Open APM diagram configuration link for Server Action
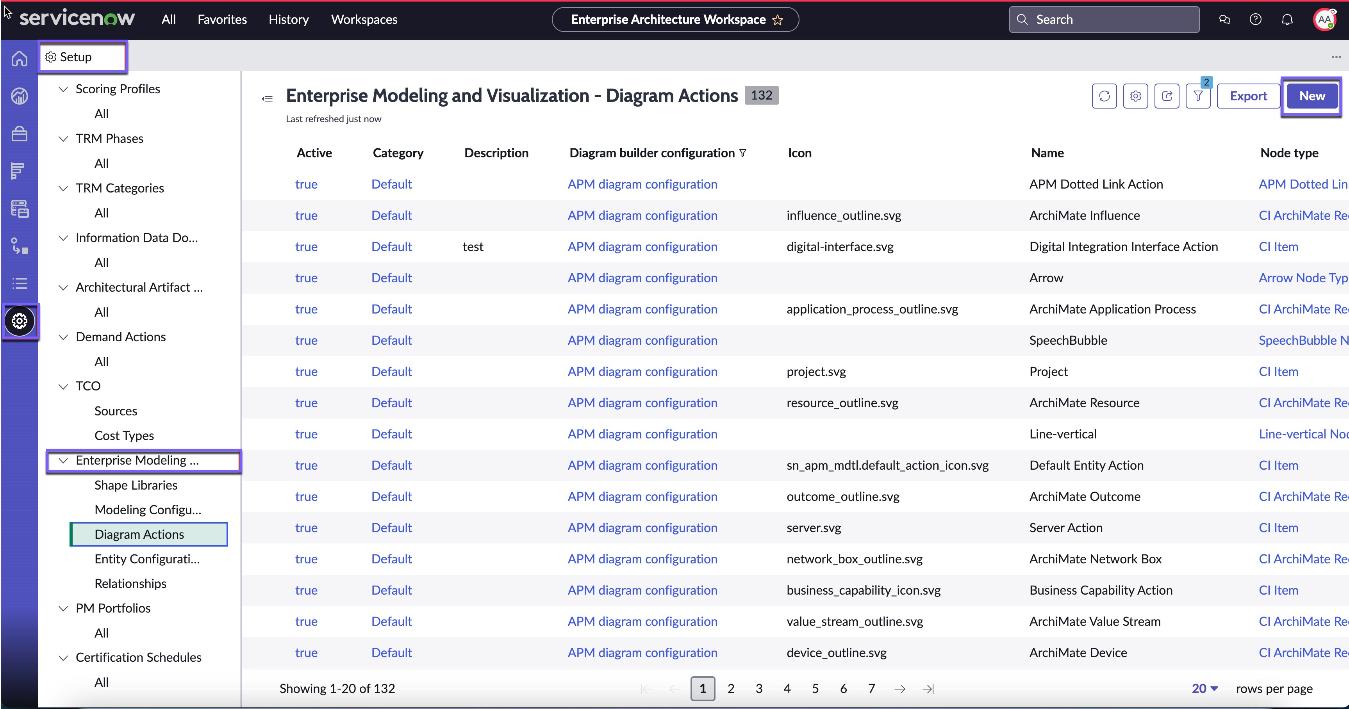Screen dimensions: 1349x709 tap(642, 528)
